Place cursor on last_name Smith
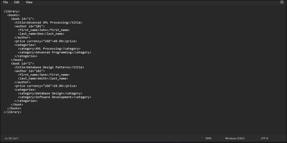This screenshot has width=287, height=143. (43, 78)
